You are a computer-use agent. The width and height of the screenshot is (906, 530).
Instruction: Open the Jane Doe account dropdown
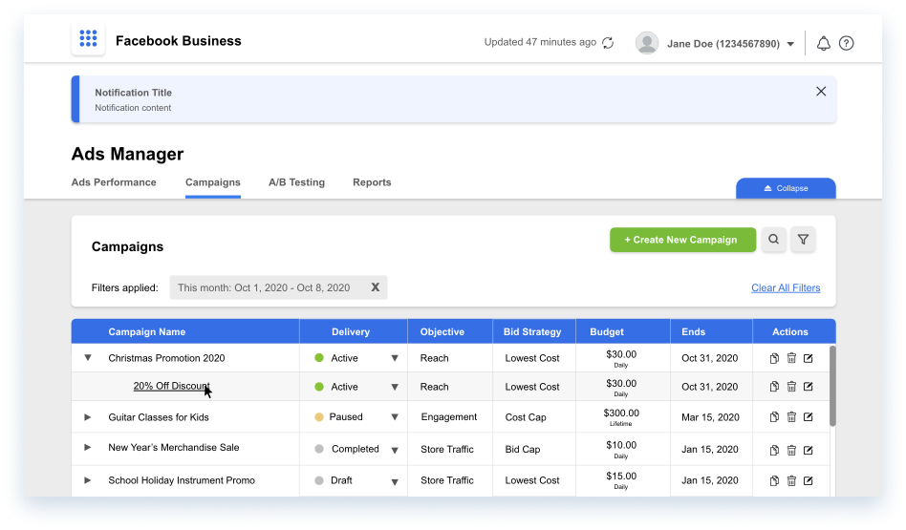point(790,44)
